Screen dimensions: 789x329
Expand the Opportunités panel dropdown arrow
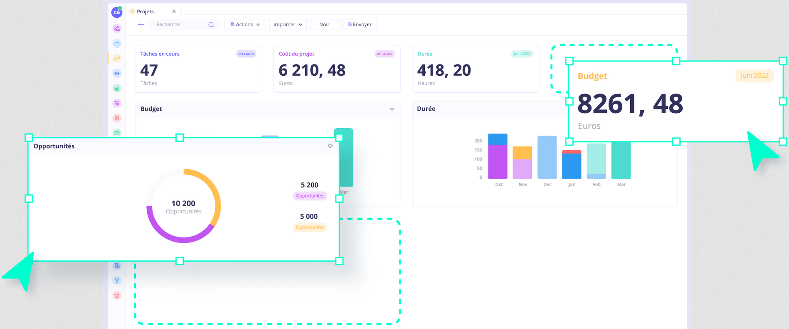330,146
